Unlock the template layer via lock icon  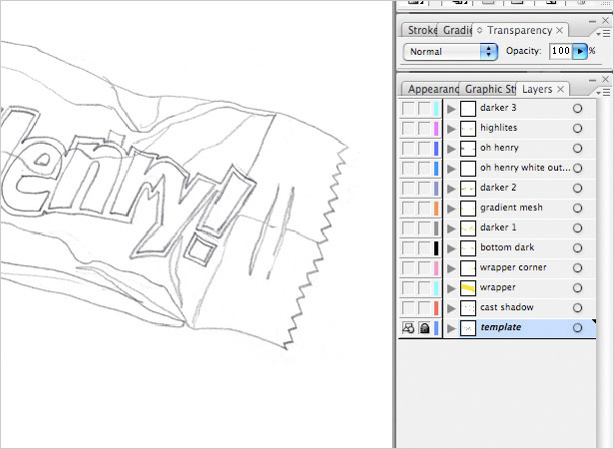coord(424,328)
